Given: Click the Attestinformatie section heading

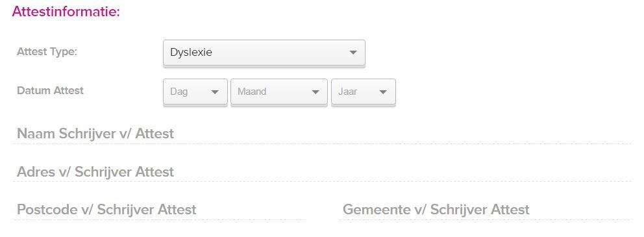Looking at the screenshot, I should tap(66, 12).
